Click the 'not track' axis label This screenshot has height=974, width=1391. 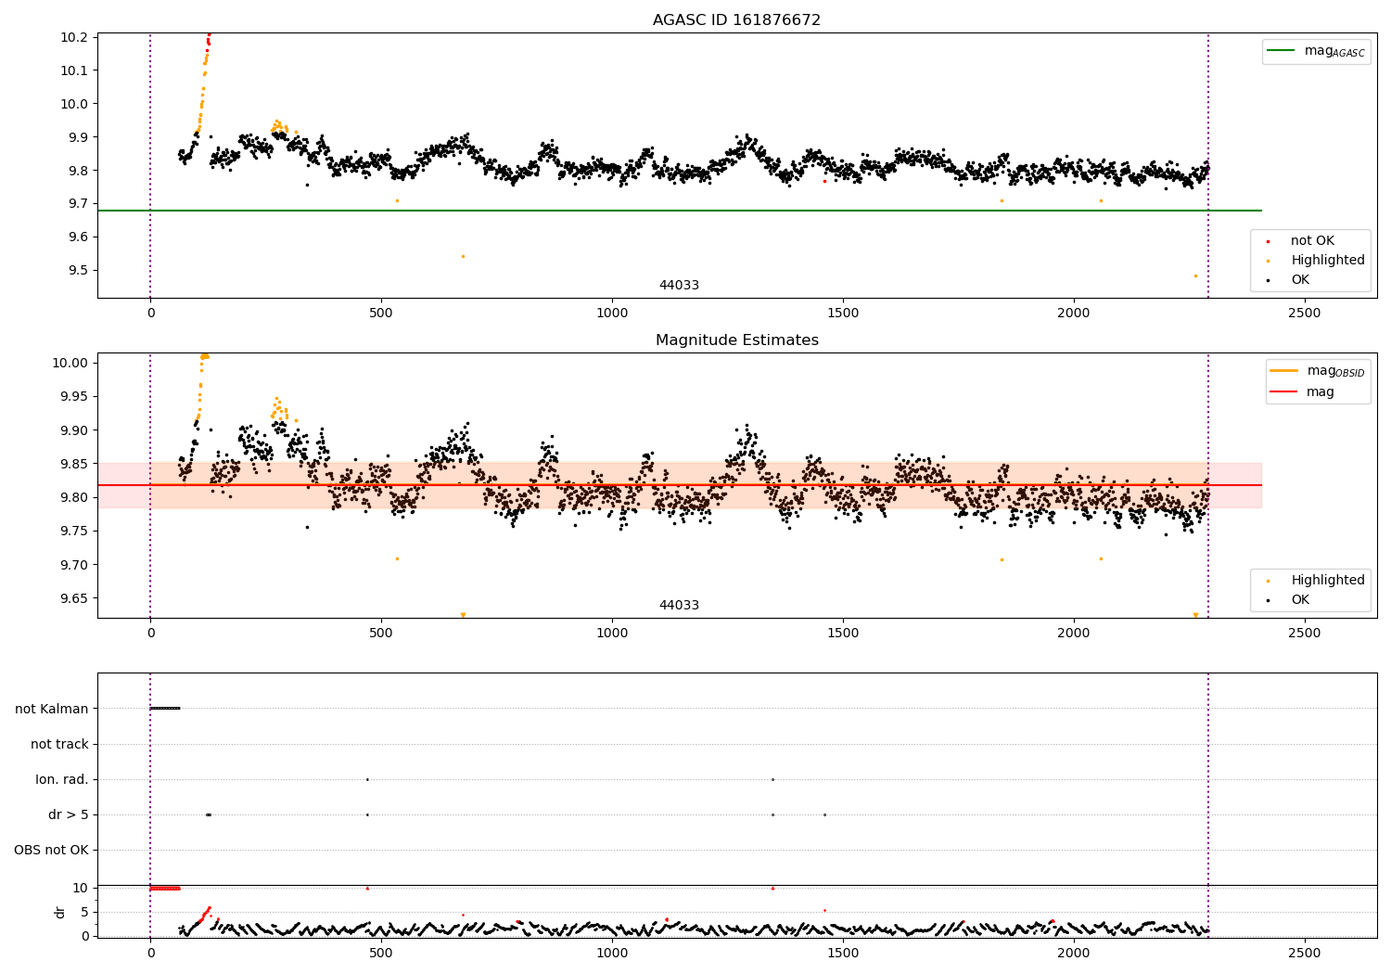[x=59, y=745]
